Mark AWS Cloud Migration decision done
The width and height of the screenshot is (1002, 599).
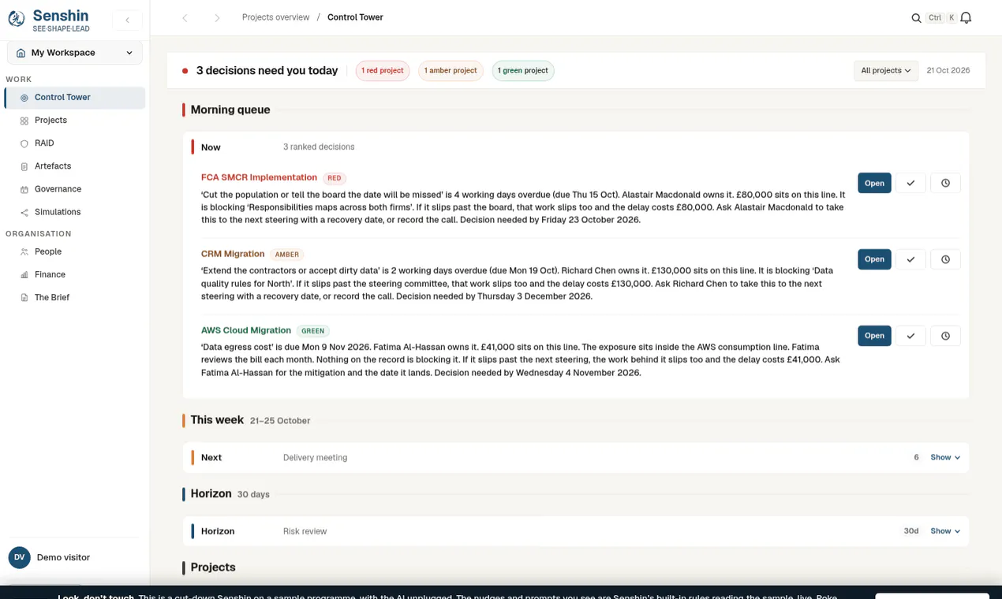click(x=910, y=336)
